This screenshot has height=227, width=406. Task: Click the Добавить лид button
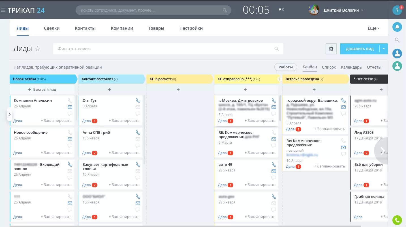[360, 49]
